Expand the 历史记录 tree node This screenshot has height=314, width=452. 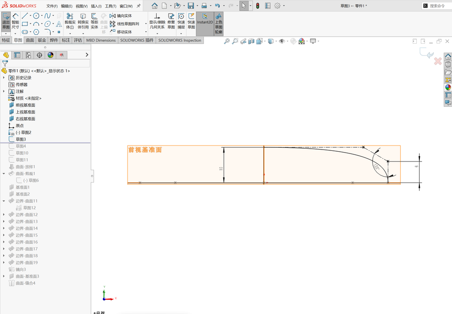(x=4, y=78)
